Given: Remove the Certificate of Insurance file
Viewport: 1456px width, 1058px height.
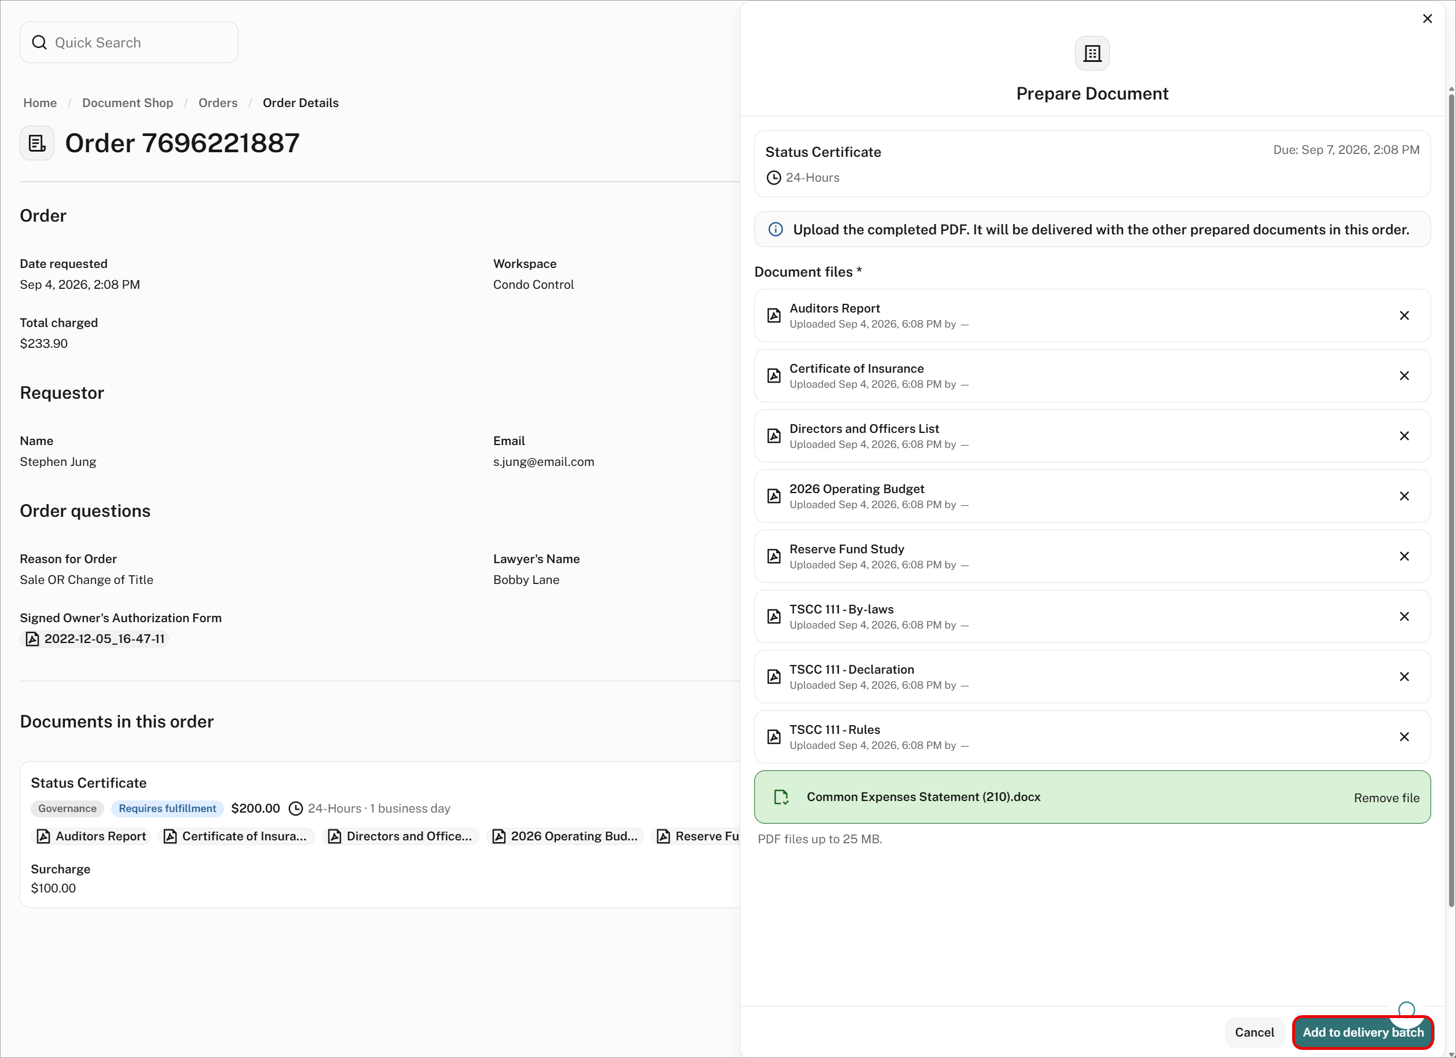Looking at the screenshot, I should (x=1404, y=376).
